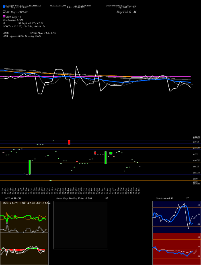Select the RSI 14/5: 43.27 / 42.11 line
This screenshot has width=201, height=265.
click(x=23, y=23)
